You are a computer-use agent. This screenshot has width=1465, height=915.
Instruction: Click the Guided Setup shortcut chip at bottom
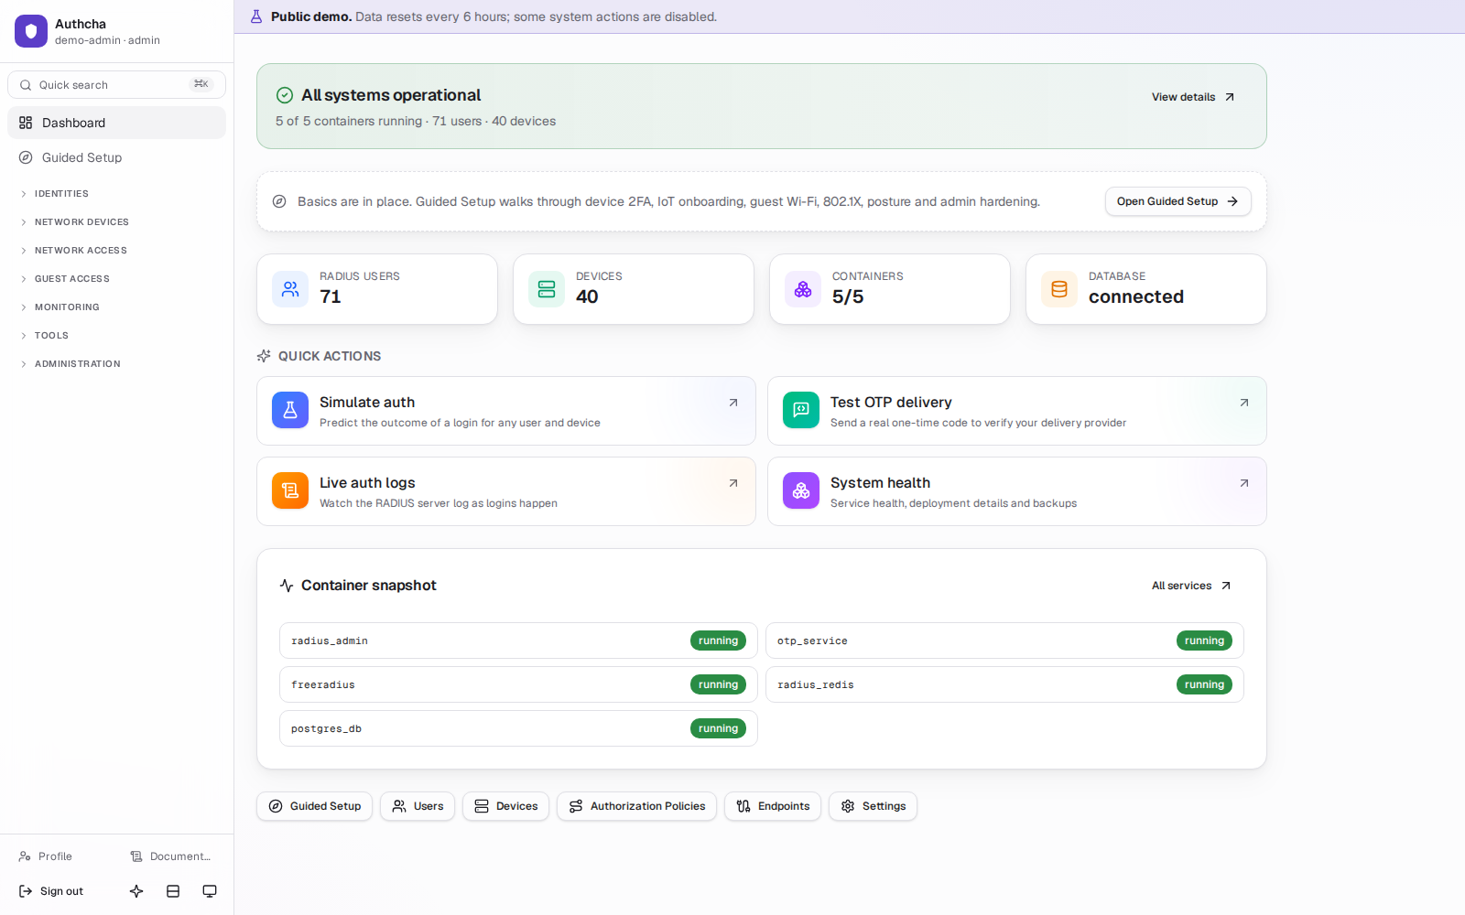[x=314, y=806]
